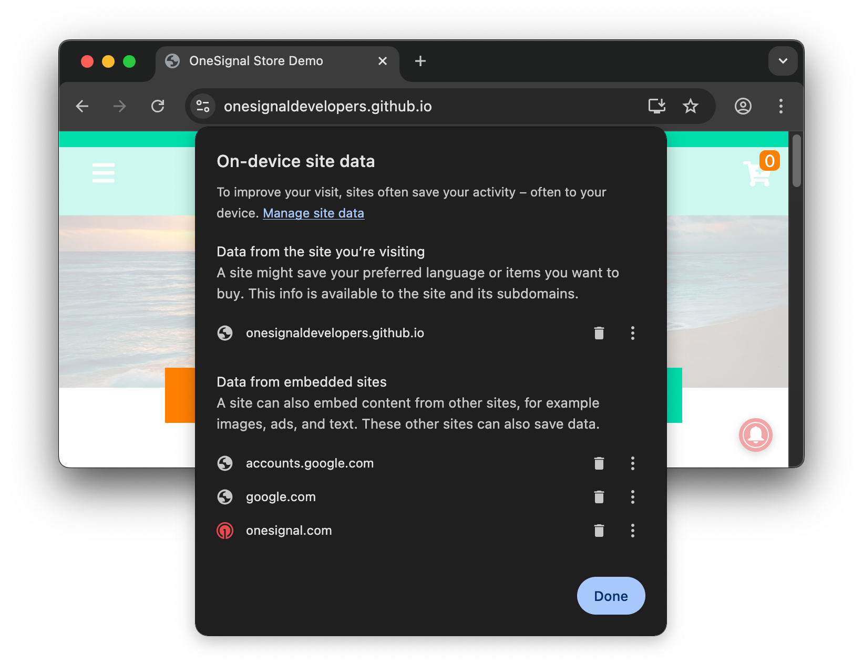Click the Done button
This screenshot has height=664, width=863.
pyautogui.click(x=611, y=596)
